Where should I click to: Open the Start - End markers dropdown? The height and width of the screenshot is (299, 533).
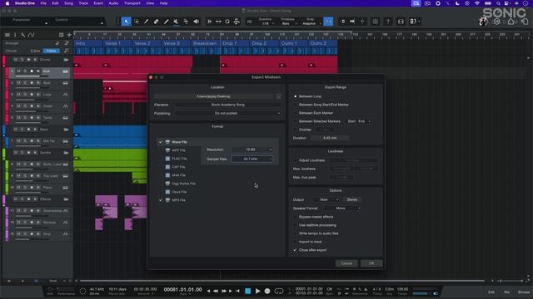(x=358, y=121)
